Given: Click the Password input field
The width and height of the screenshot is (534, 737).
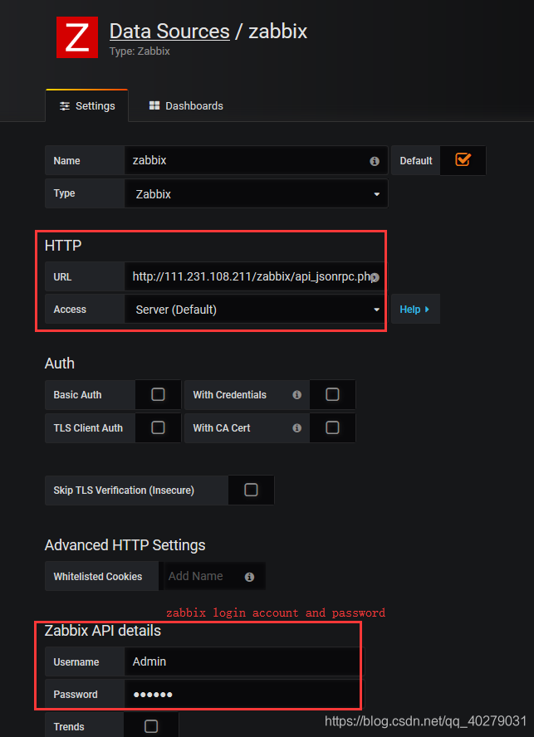Looking at the screenshot, I should pyautogui.click(x=245, y=694).
